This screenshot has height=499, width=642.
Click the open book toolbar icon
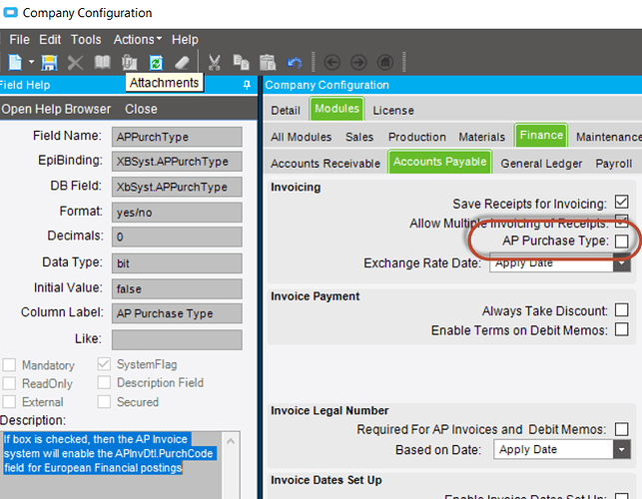[102, 62]
